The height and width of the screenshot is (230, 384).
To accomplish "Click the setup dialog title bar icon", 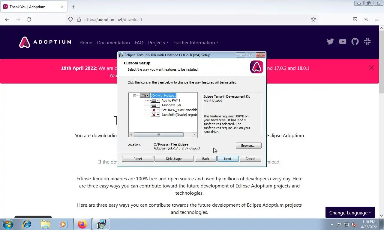I will coord(121,55).
